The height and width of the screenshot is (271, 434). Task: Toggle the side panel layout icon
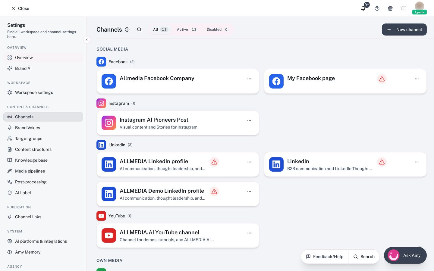[404, 8]
